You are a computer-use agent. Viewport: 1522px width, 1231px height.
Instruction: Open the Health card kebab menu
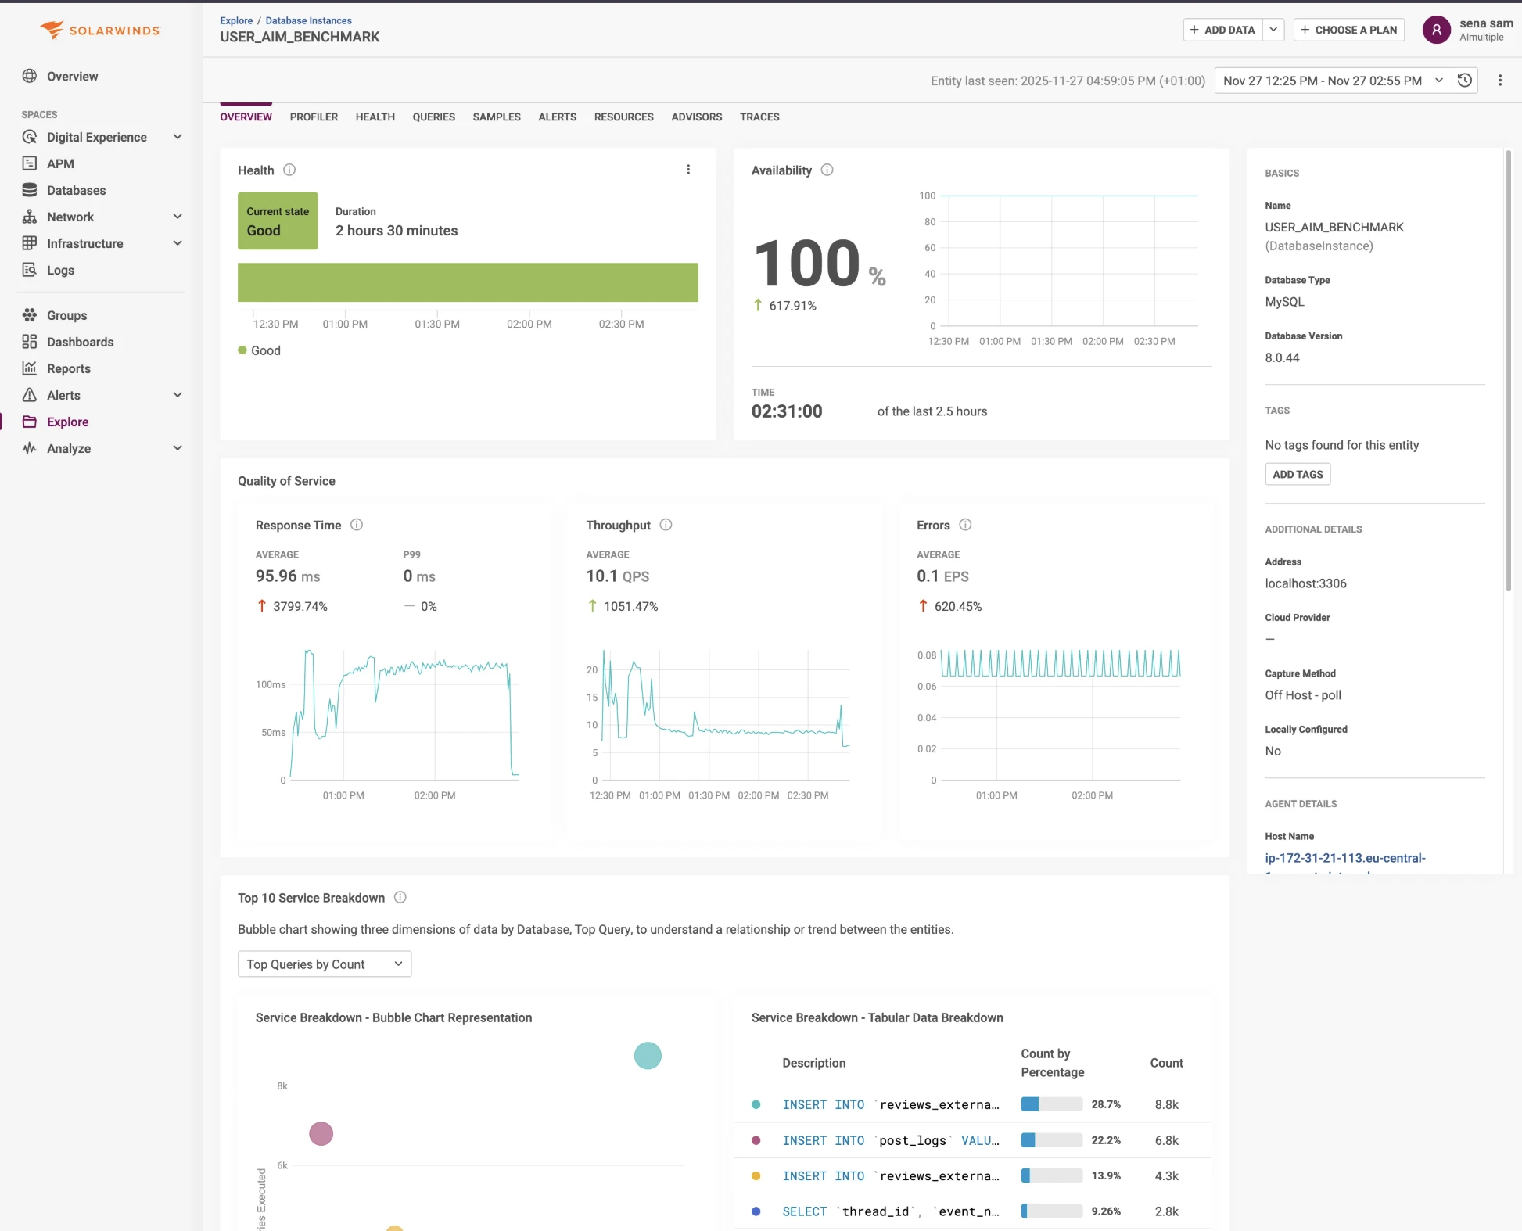pos(688,170)
